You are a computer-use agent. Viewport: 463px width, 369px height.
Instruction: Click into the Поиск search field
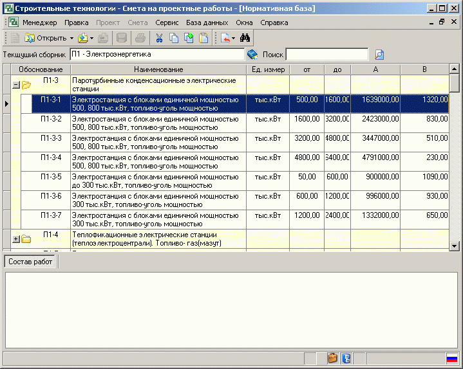(327, 55)
